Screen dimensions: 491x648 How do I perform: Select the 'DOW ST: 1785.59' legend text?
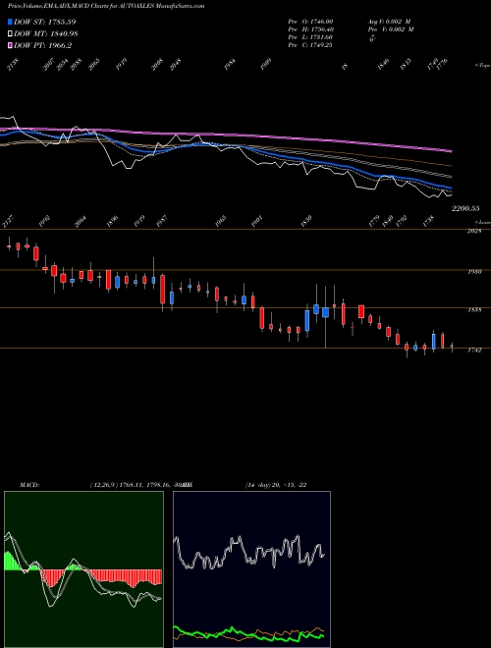pyautogui.click(x=44, y=22)
